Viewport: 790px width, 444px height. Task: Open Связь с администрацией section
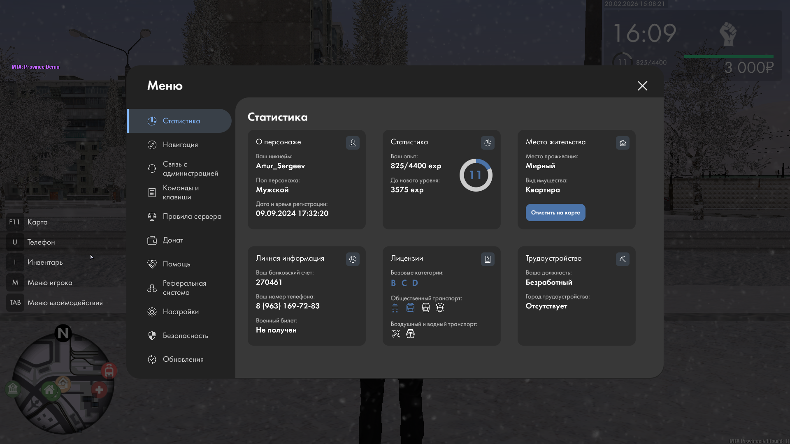tap(190, 169)
